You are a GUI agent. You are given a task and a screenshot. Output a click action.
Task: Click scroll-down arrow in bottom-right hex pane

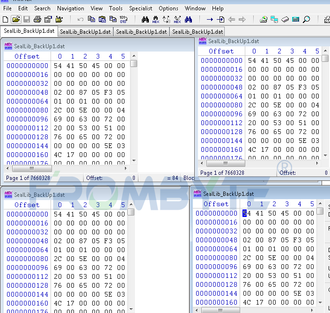320,303
